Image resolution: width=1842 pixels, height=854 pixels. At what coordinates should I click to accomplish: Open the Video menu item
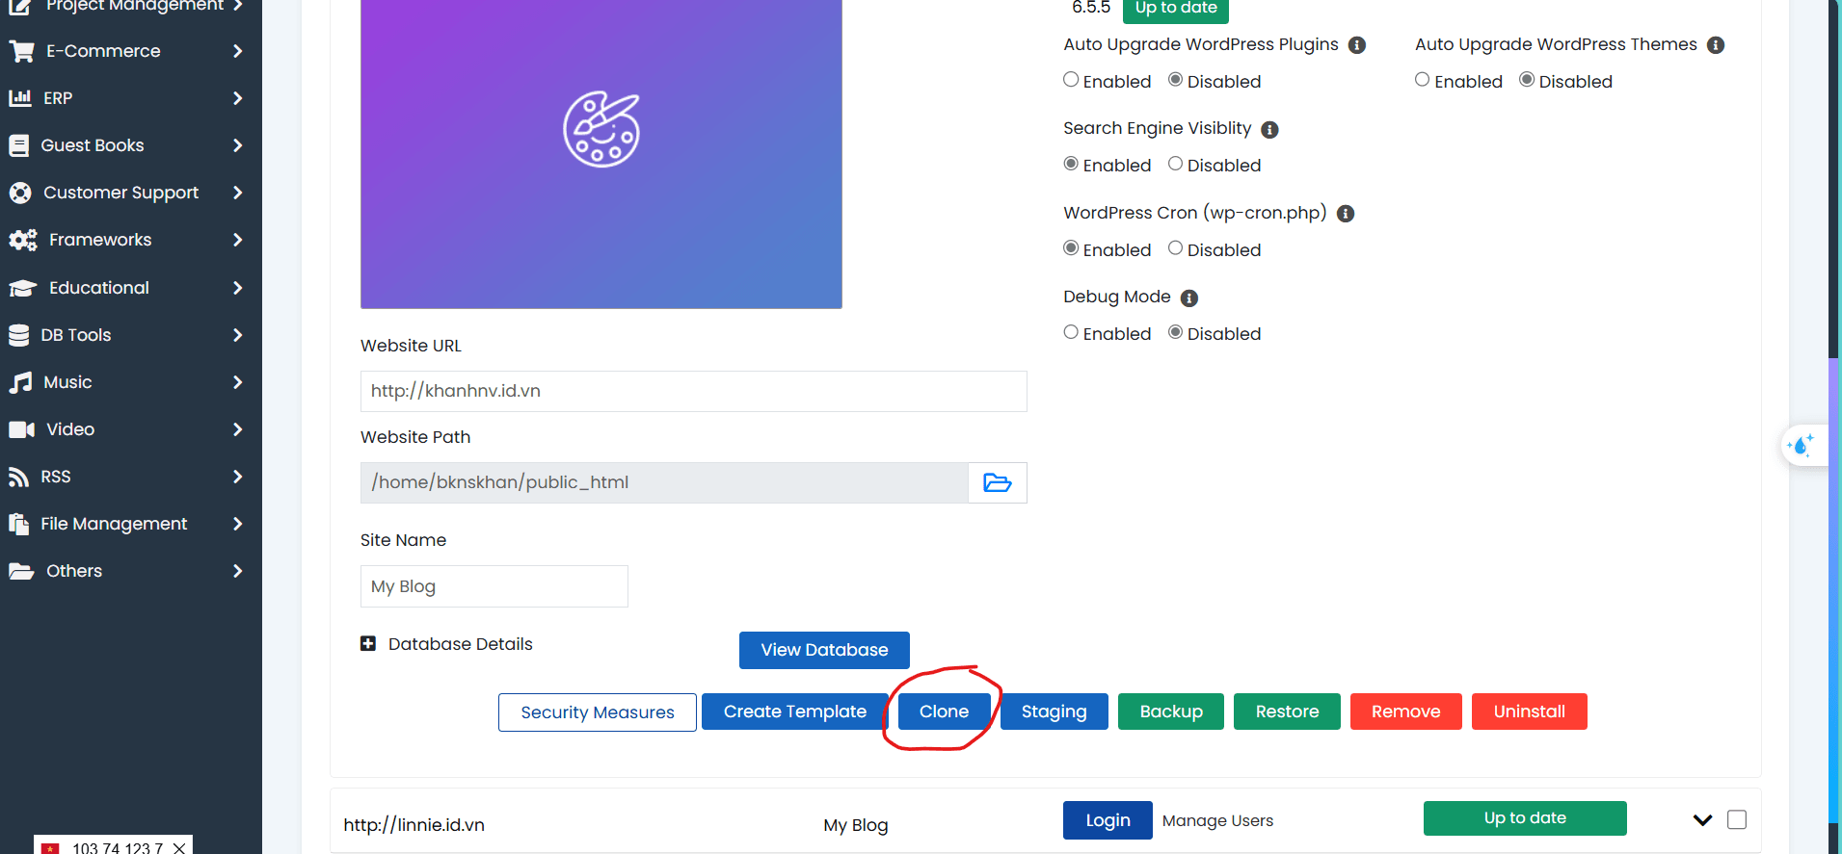point(131,429)
